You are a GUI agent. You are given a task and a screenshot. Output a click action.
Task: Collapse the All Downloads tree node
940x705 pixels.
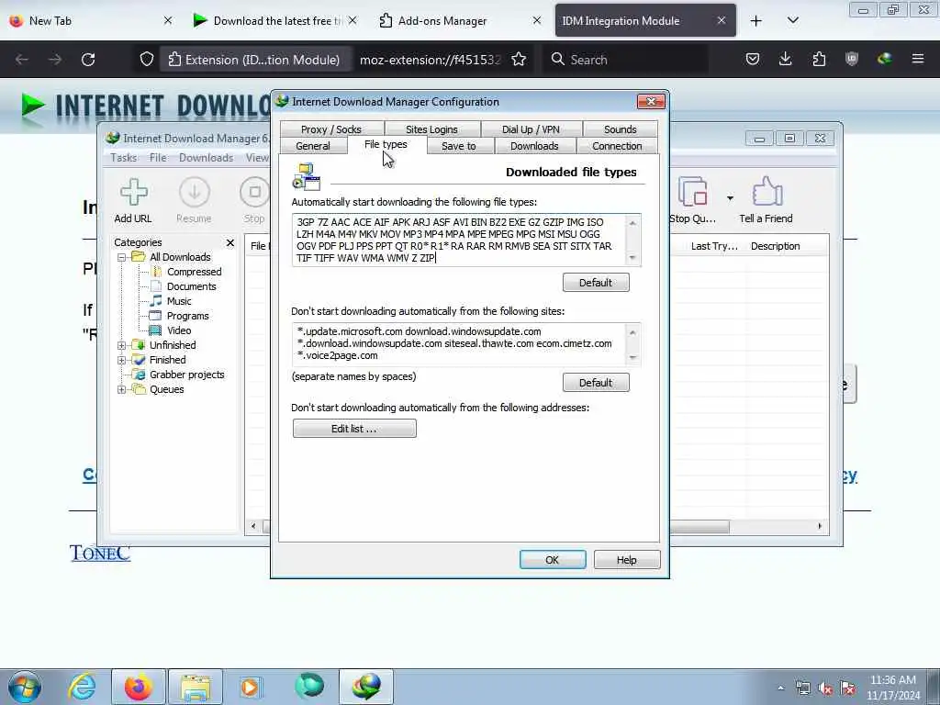[121, 257]
